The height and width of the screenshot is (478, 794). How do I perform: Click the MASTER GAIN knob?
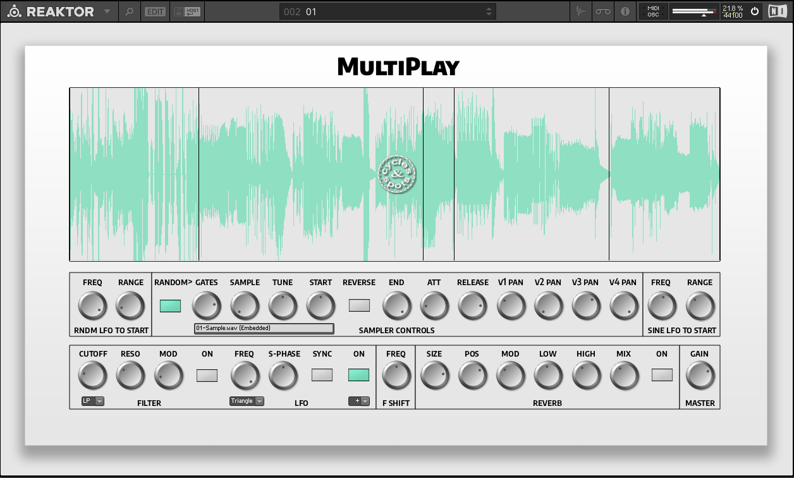pyautogui.click(x=699, y=376)
